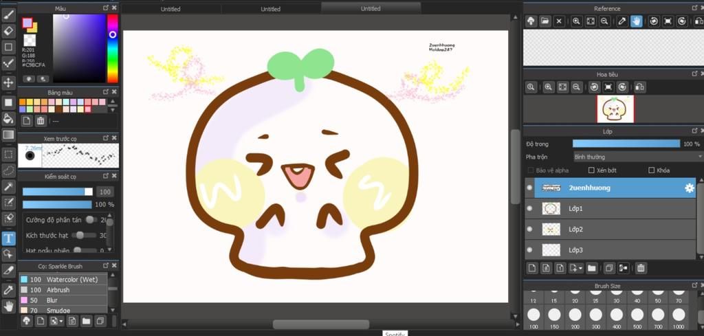Switch to the first Untitled tab
Screen dimensions: 704x336
170,9
